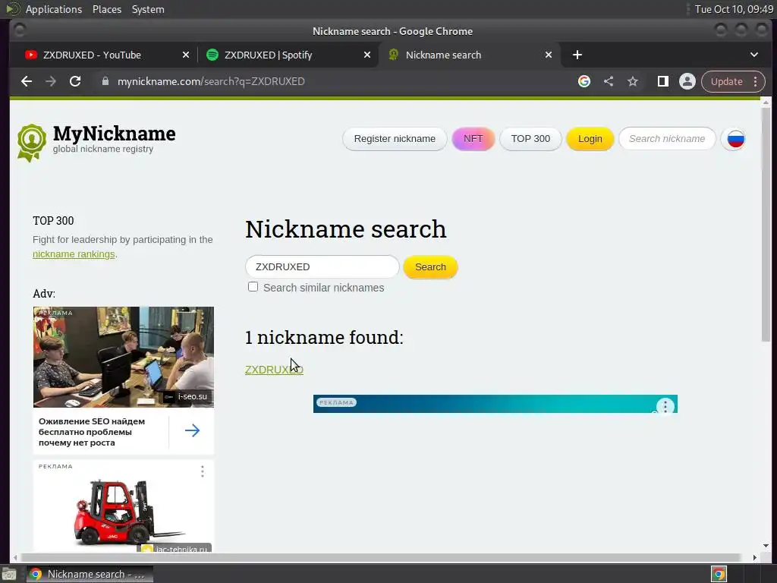Open the Google icon in address bar
The height and width of the screenshot is (583, 777).
click(x=584, y=81)
